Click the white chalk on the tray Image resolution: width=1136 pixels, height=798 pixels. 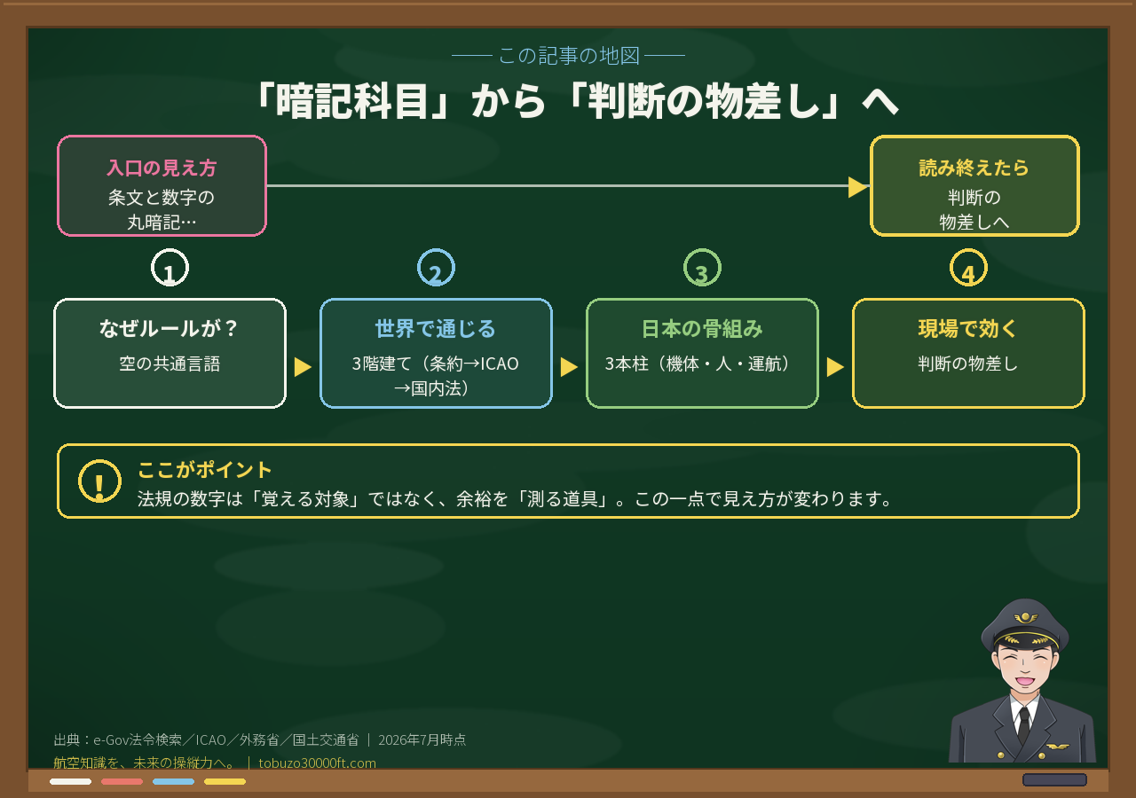70,781
